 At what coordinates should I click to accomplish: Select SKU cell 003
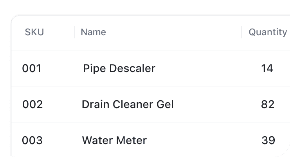[32, 140]
